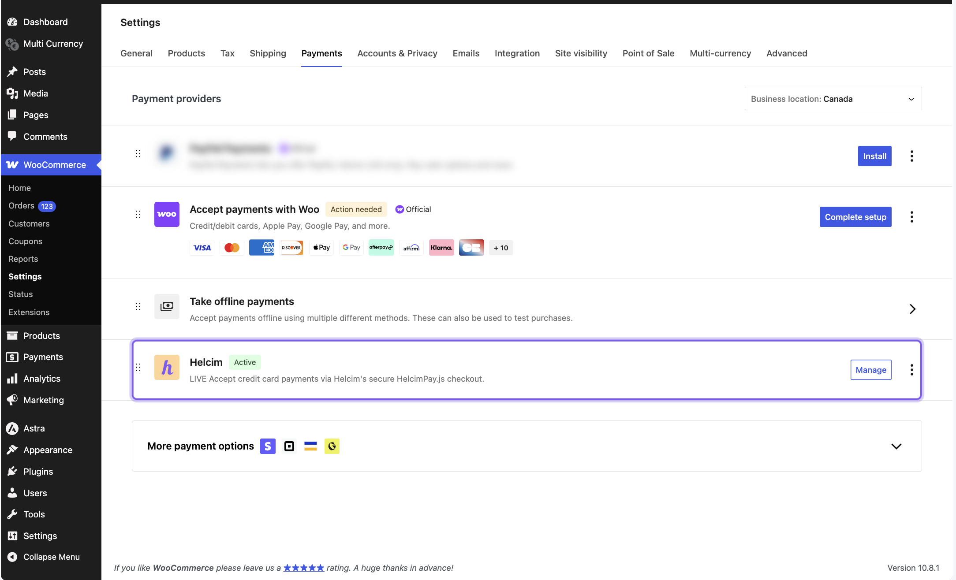Click the Apple Pay badge
Screen dimensions: 956x580
click(x=321, y=248)
